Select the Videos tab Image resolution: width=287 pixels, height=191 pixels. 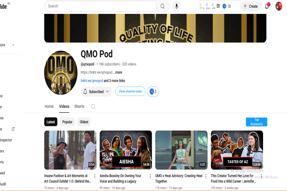pos(64,106)
